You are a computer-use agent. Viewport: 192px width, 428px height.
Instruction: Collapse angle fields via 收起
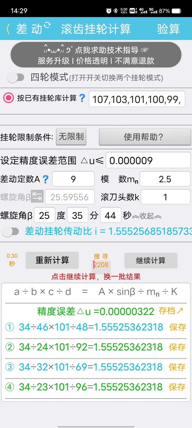click(x=147, y=217)
